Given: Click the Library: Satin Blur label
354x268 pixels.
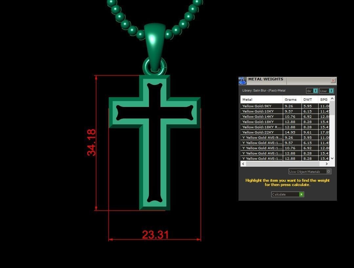Looking at the screenshot, I should pos(264,91).
